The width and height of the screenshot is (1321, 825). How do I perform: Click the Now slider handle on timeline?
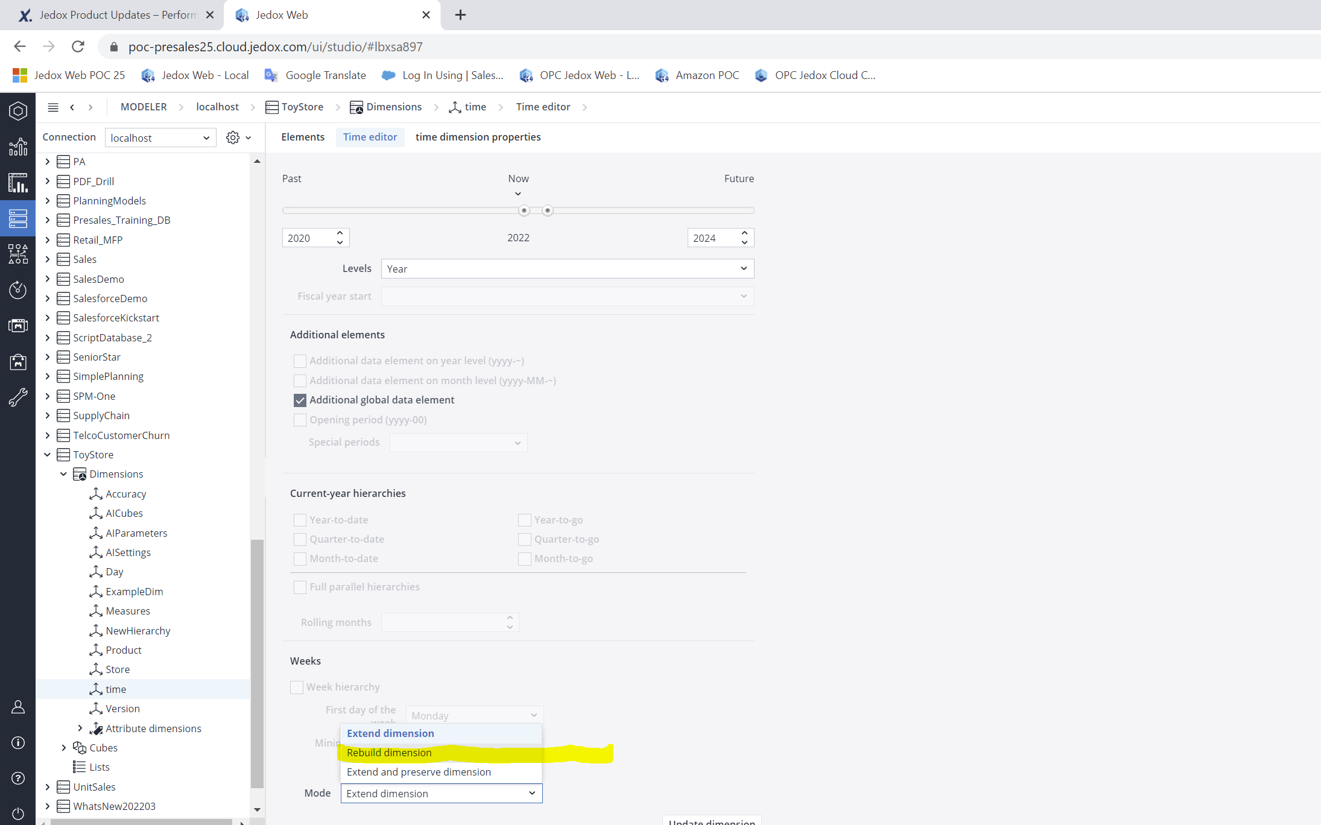(524, 210)
